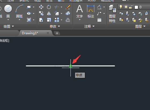Click the 标注 dimension tool
The width and height of the screenshot is (150, 110).
click(91, 11)
